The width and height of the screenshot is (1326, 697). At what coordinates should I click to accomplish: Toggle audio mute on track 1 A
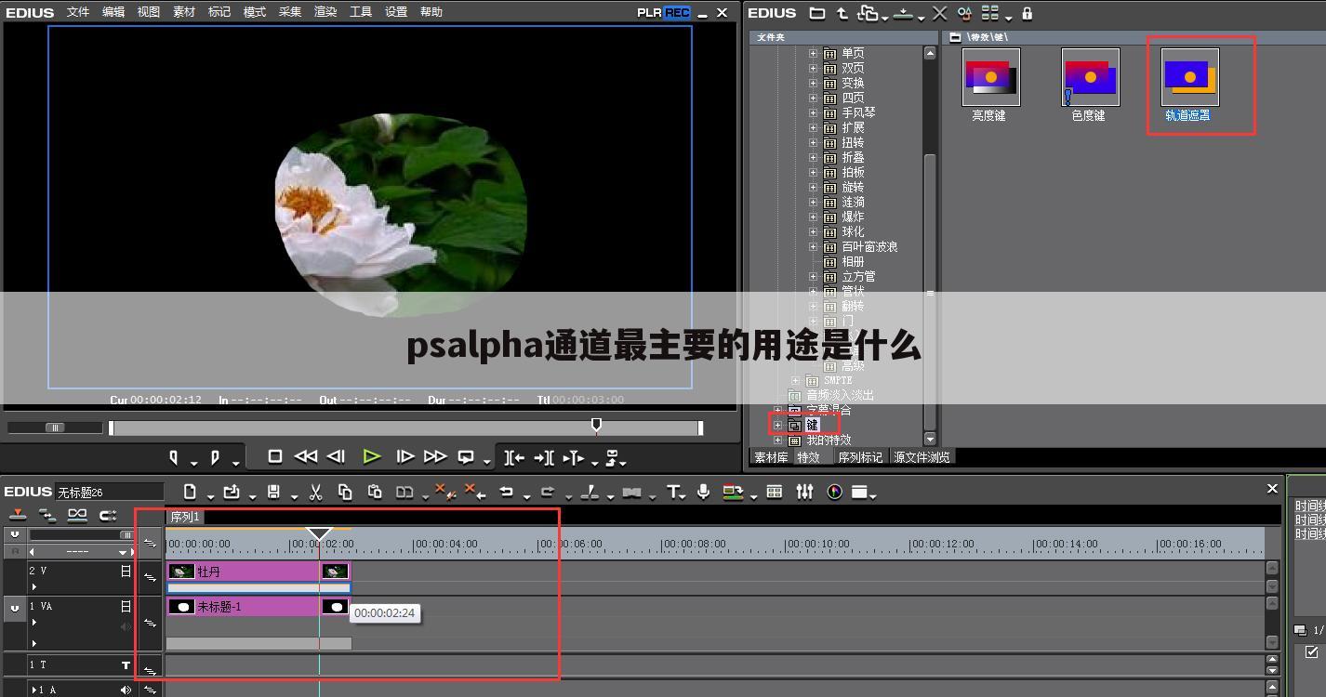[x=126, y=690]
